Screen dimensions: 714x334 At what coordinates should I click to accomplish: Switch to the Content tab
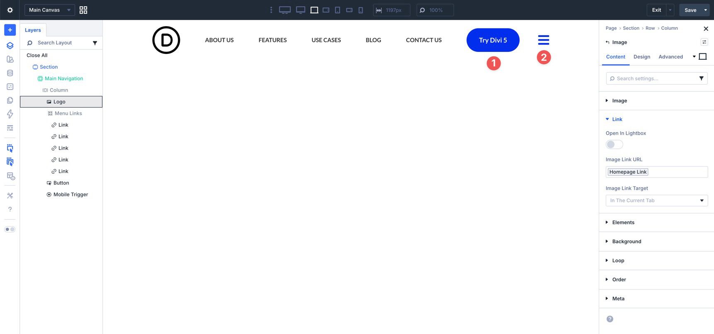[x=615, y=57]
